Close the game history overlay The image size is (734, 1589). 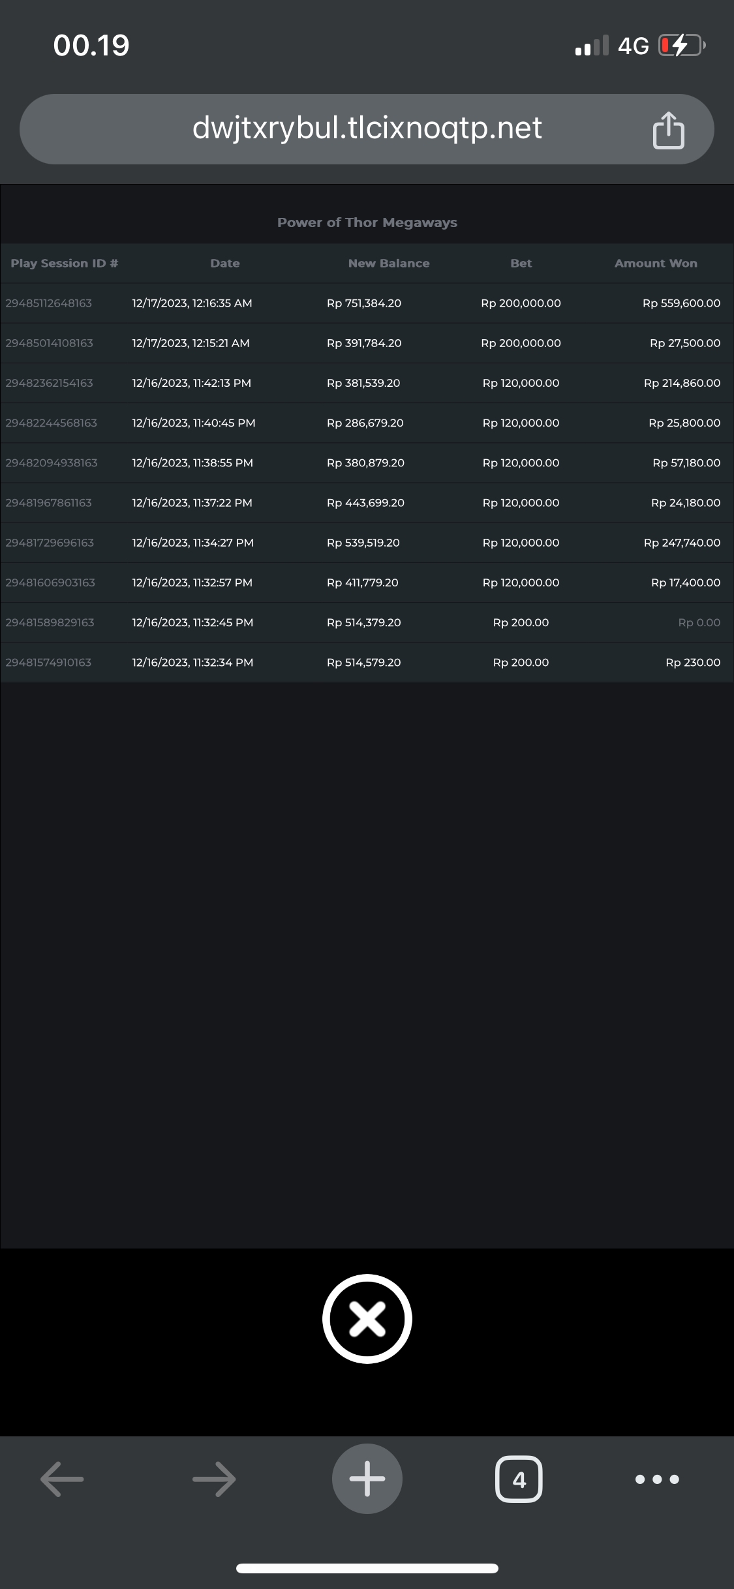(367, 1318)
